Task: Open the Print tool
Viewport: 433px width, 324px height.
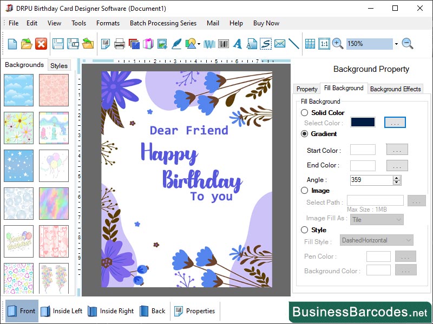Action: pos(119,44)
